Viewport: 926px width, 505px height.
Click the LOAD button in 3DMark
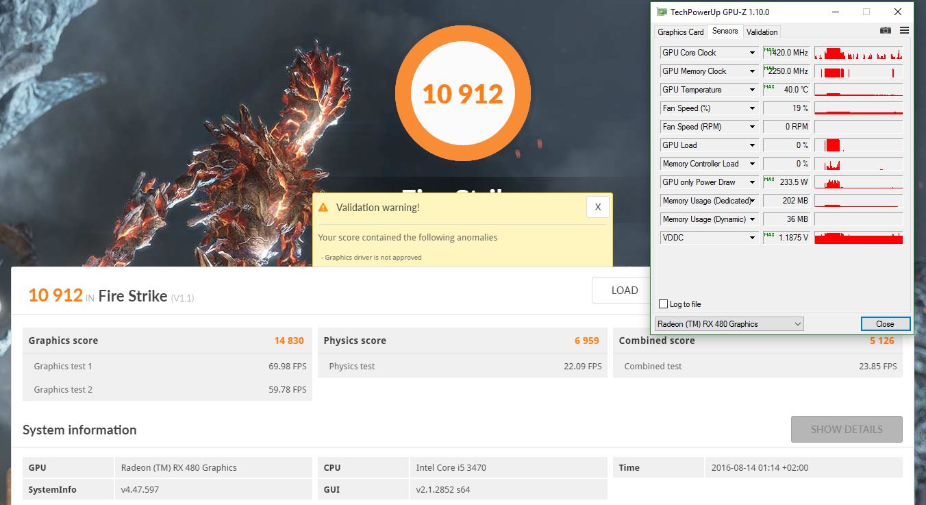point(625,290)
